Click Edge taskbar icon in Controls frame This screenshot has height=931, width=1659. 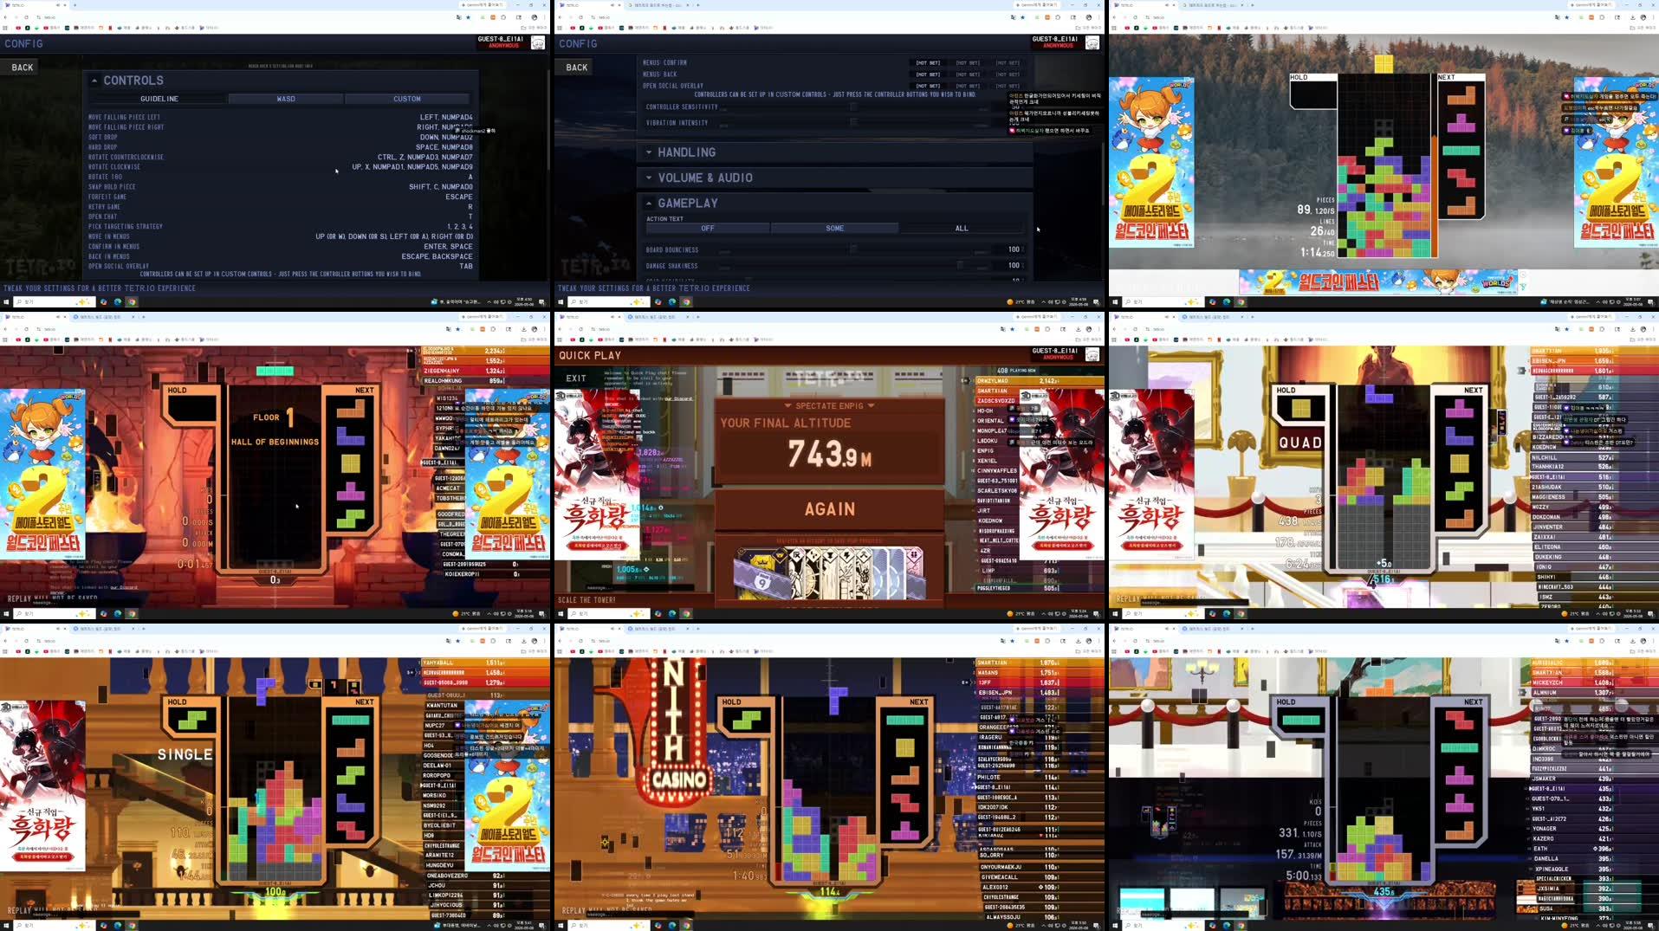point(118,302)
